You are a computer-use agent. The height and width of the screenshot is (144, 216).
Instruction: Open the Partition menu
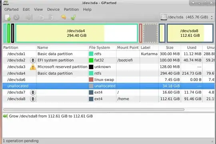[71, 9]
